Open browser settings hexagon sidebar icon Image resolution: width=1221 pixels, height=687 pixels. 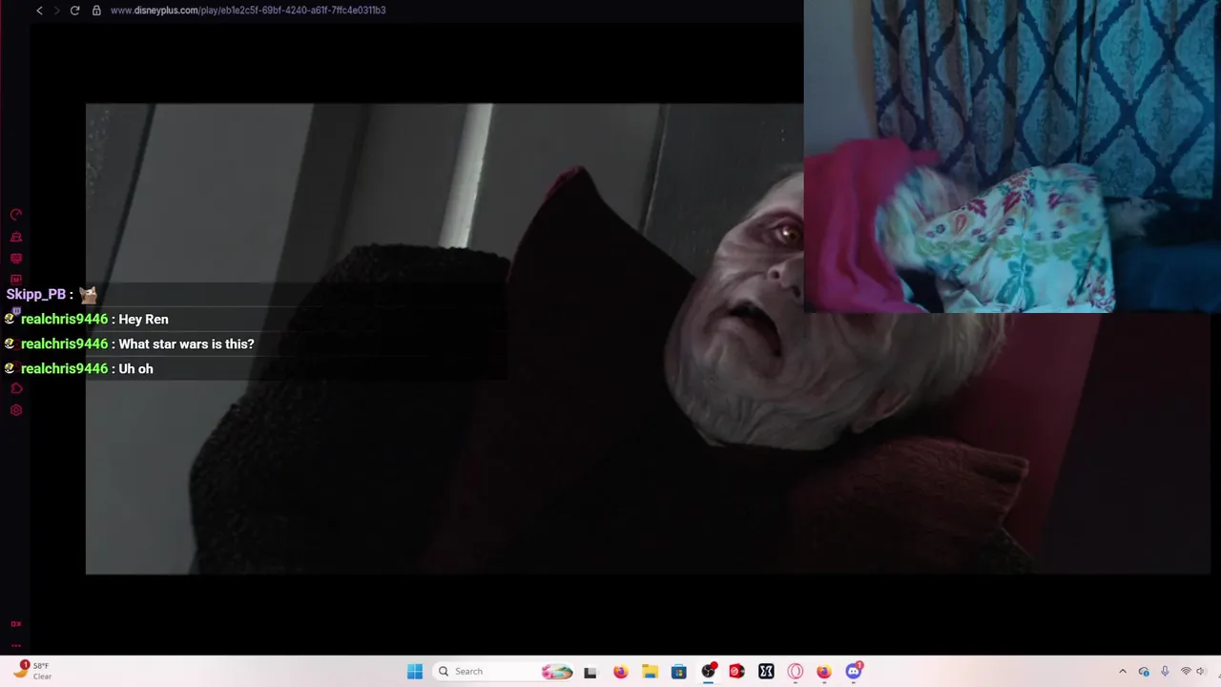tap(16, 410)
